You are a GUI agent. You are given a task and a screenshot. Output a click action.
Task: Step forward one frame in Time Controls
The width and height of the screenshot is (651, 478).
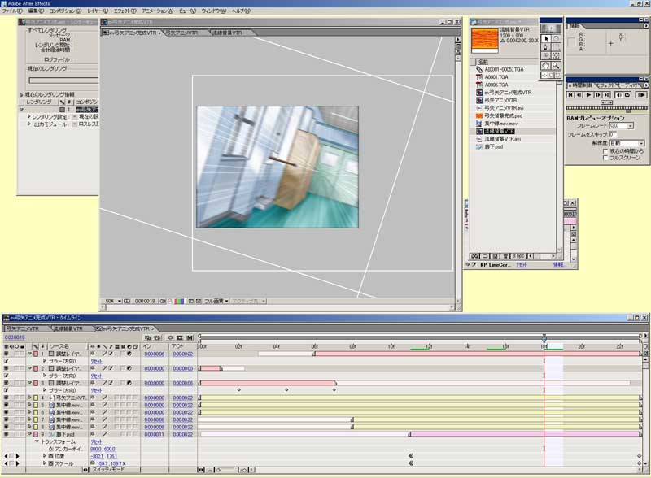click(x=598, y=95)
